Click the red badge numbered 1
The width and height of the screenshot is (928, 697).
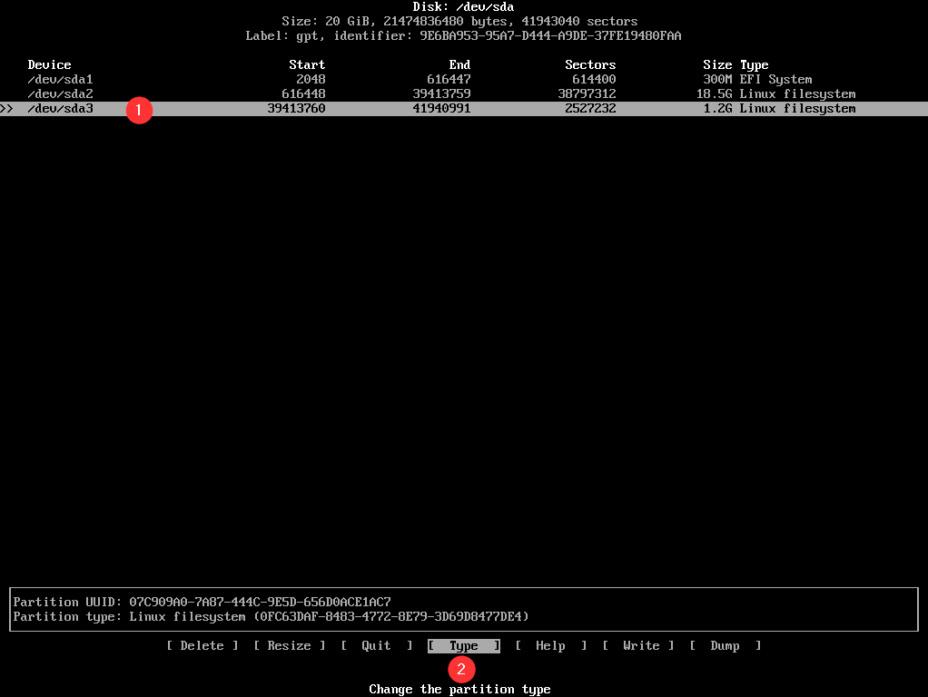tap(138, 110)
